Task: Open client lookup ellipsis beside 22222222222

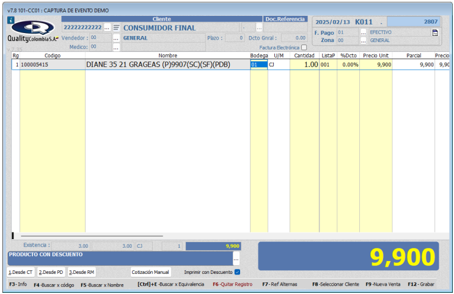Action: 107,27
